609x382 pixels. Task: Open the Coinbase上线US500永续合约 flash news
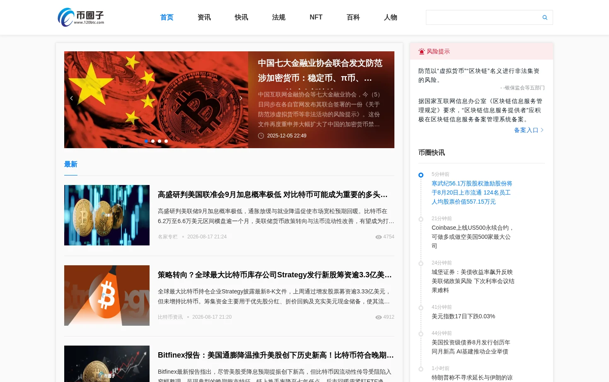(473, 237)
